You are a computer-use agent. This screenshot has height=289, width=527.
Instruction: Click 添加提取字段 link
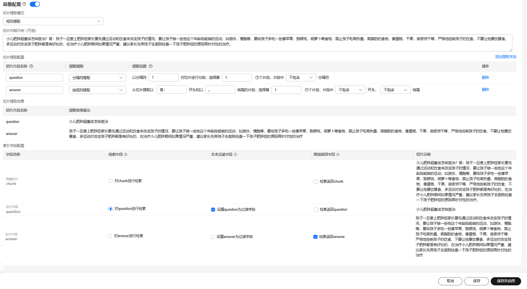click(x=505, y=57)
